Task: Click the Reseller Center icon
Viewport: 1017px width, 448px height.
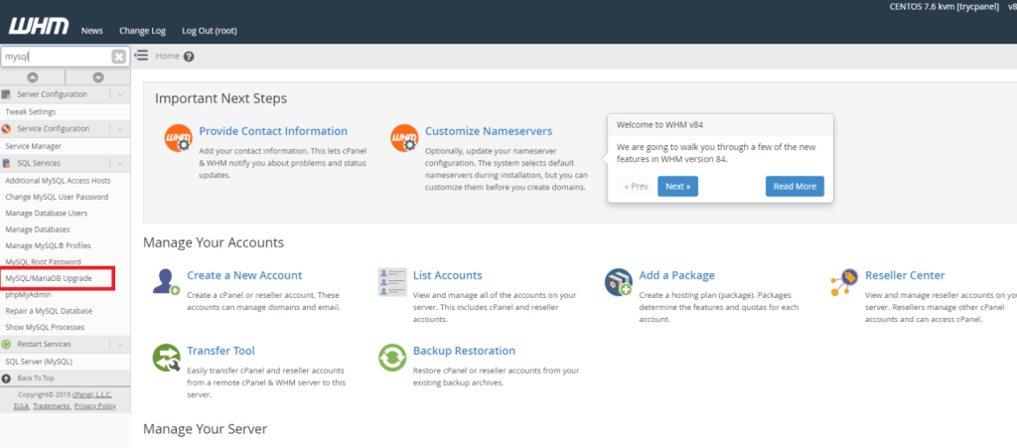Action: (x=845, y=282)
